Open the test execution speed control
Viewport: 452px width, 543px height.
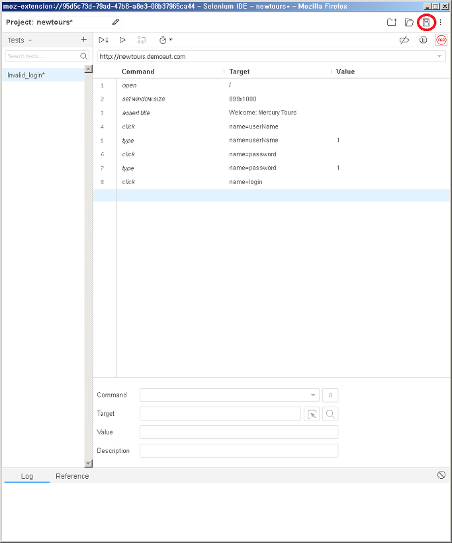pos(165,40)
